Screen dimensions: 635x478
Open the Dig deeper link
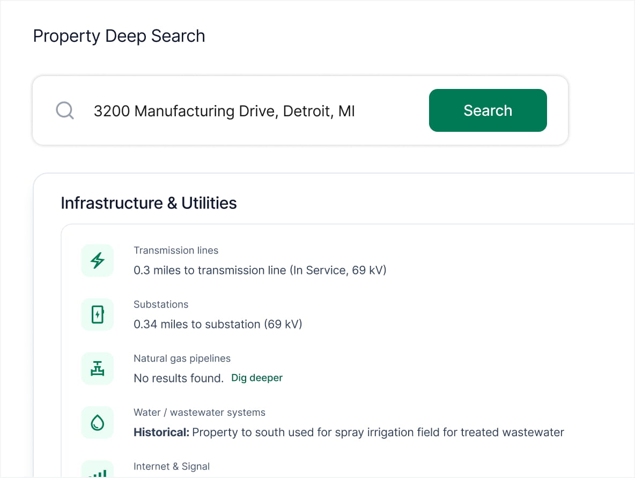coord(256,378)
